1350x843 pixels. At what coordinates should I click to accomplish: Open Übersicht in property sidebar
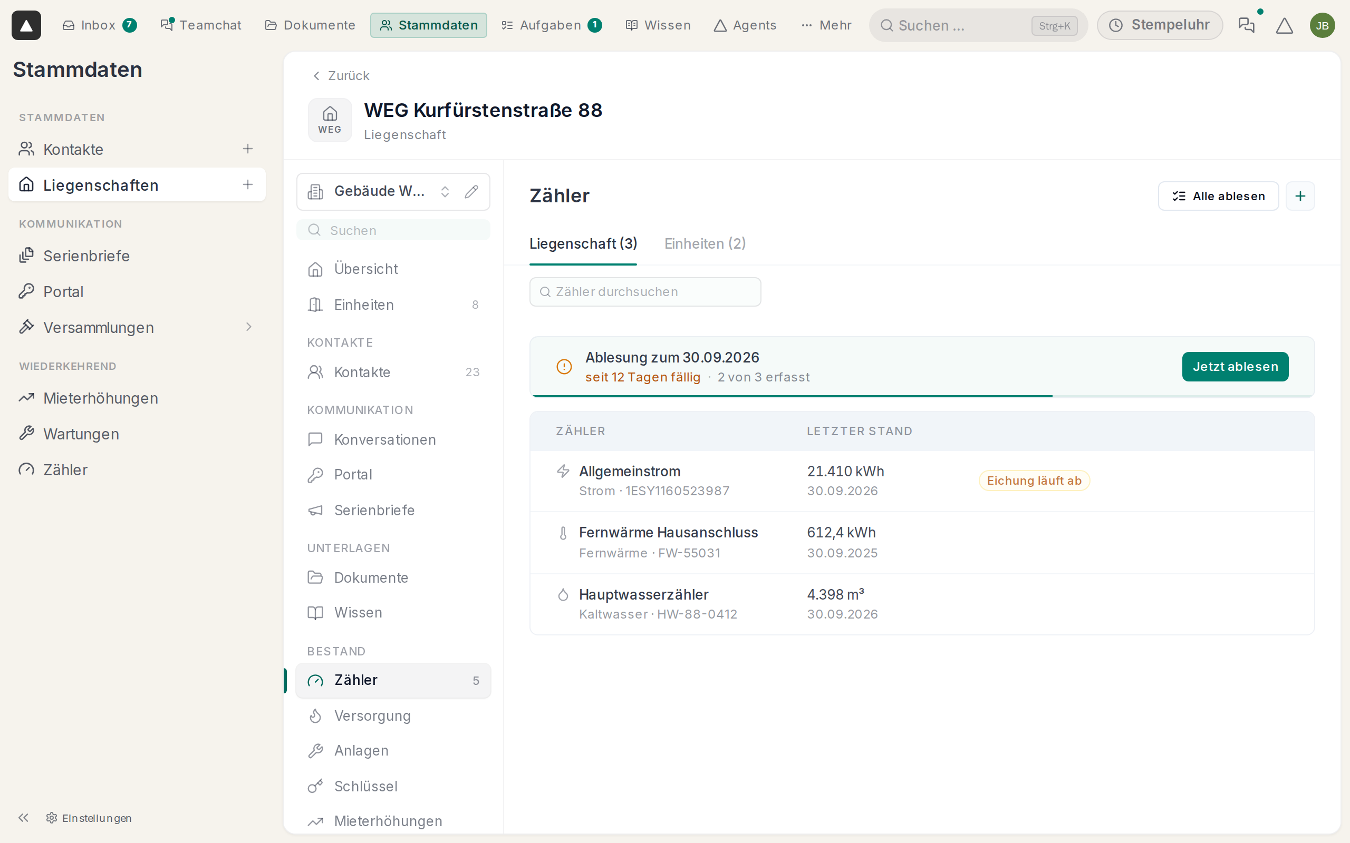pos(393,269)
